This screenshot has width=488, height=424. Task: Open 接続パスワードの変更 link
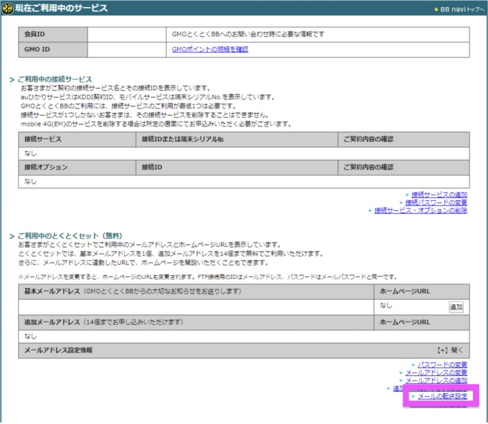coord(436,202)
